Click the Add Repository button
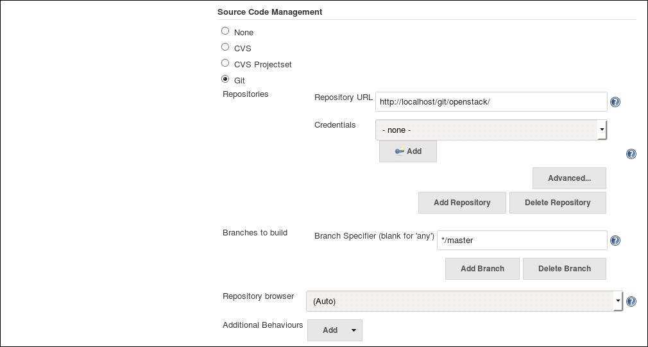648x347 pixels. click(x=462, y=203)
